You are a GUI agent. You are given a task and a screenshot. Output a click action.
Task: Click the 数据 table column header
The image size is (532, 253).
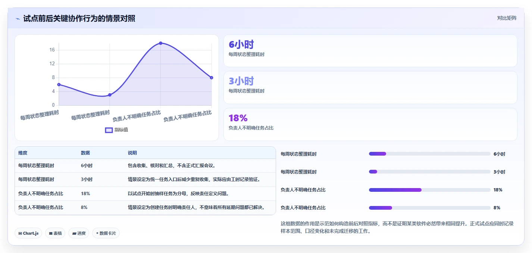pos(85,153)
